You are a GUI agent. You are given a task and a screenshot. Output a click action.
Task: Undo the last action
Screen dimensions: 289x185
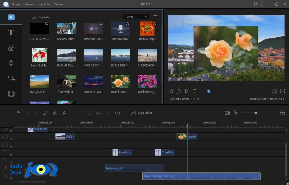click(19, 113)
